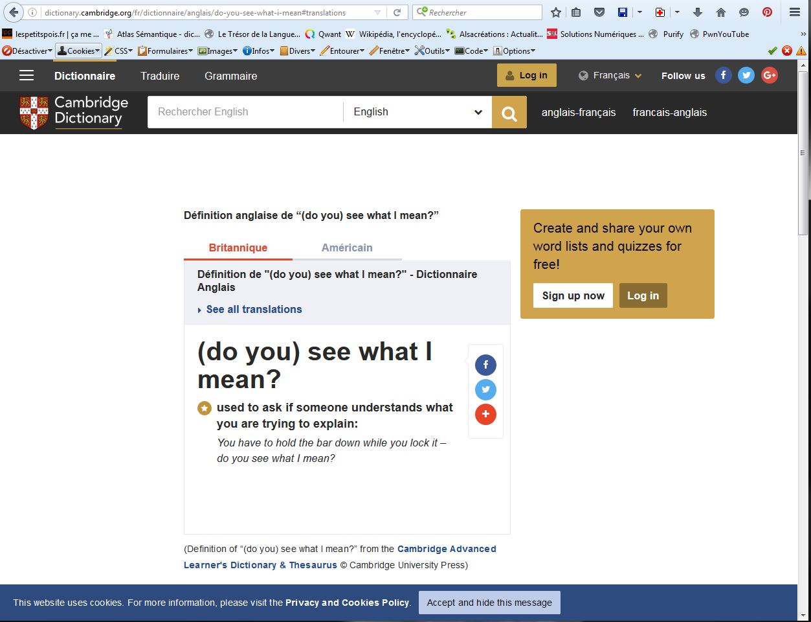
Task: Go to the browser home page icon
Action: 721,12
